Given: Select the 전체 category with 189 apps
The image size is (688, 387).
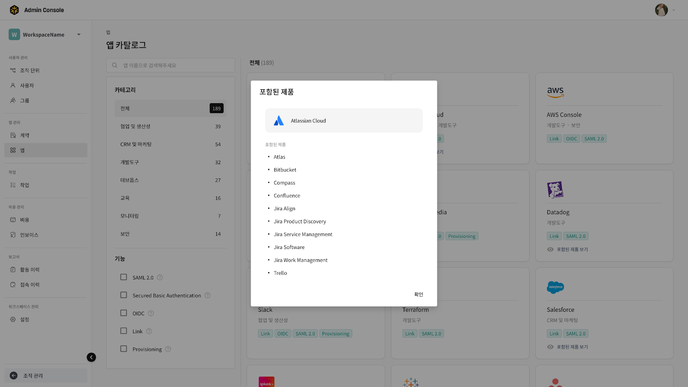Looking at the screenshot, I should tap(170, 108).
